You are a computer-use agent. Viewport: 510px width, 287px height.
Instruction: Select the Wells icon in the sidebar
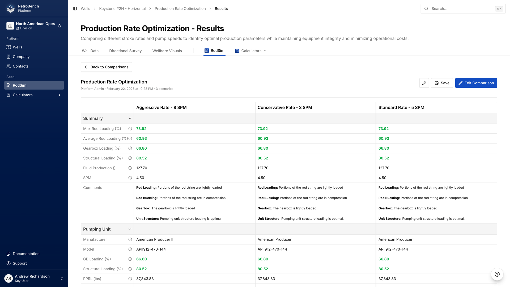tap(9, 47)
